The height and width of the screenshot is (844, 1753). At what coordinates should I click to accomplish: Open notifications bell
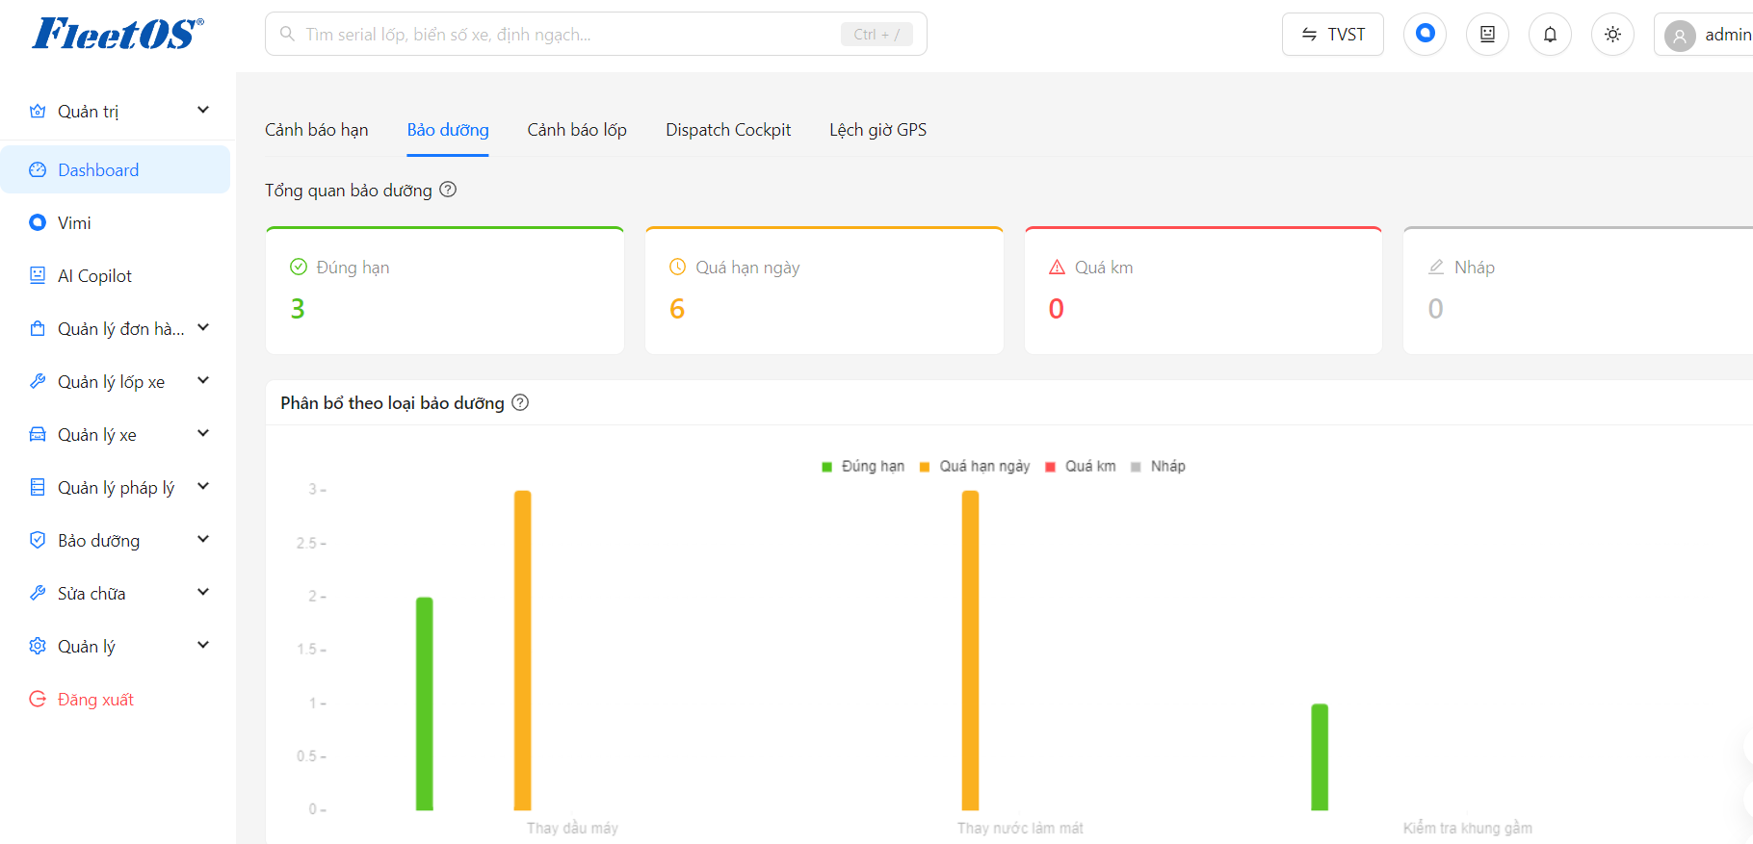1550,34
